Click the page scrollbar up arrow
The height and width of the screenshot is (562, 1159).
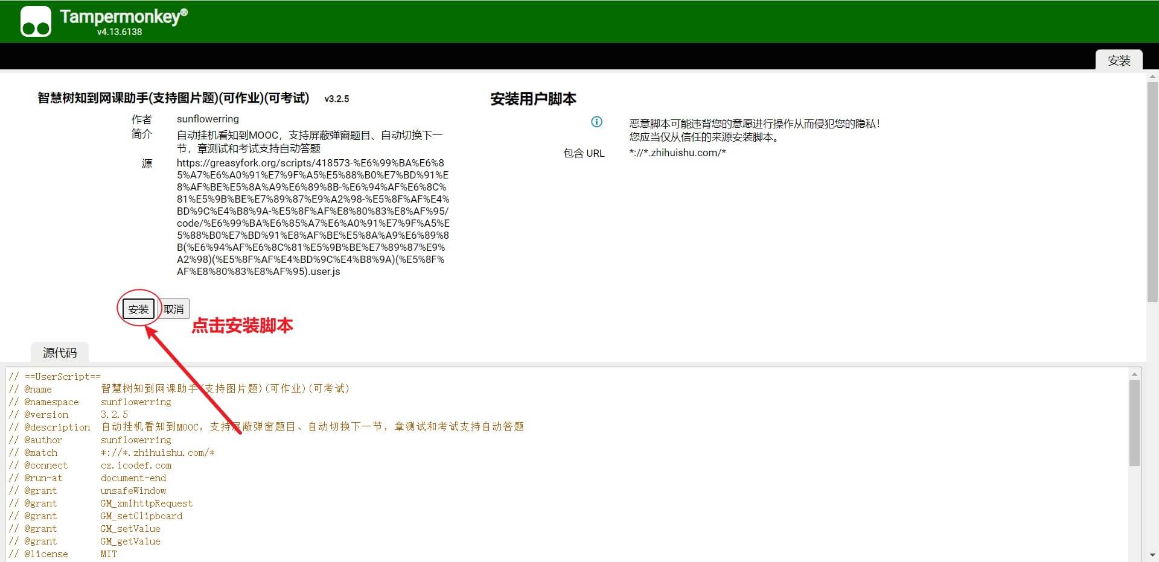tap(1152, 77)
